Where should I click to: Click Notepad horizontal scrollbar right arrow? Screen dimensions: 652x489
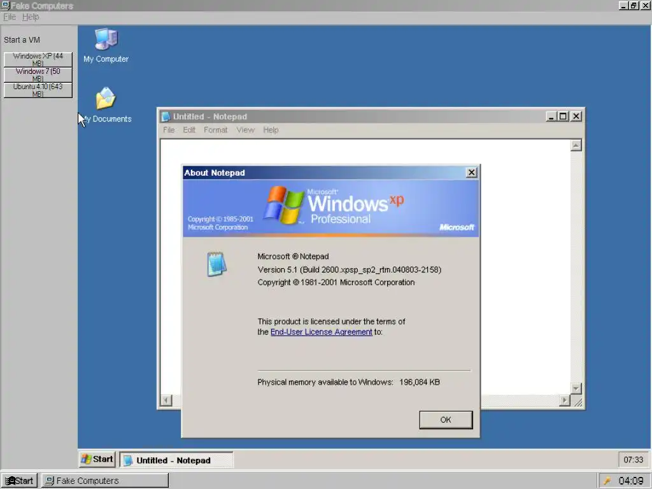click(564, 400)
